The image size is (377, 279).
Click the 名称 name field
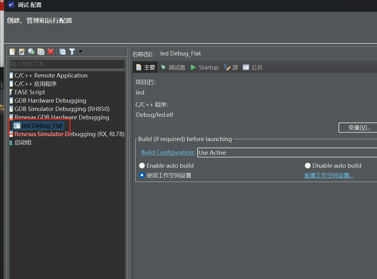click(268, 54)
